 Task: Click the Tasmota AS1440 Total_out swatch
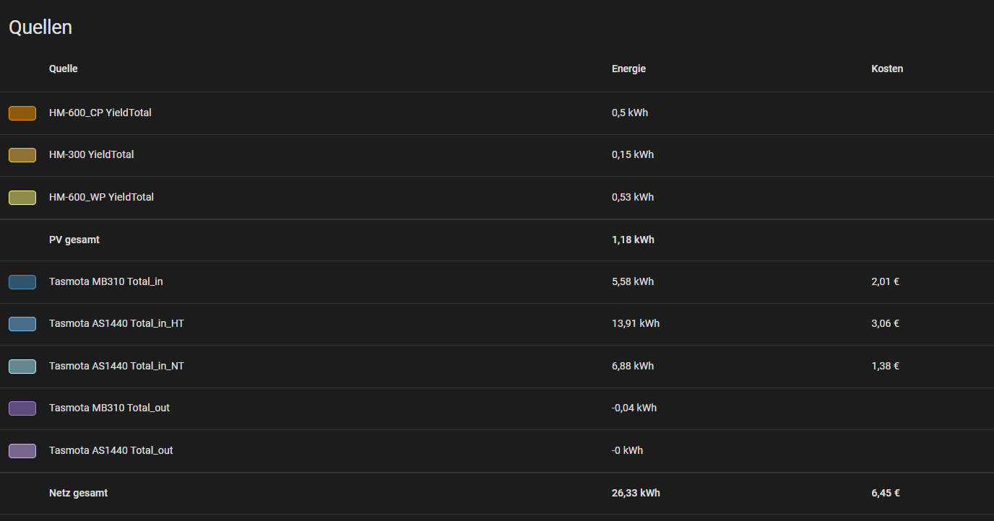point(22,450)
